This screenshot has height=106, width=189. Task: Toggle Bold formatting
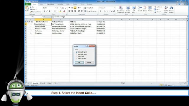click(44, 11)
